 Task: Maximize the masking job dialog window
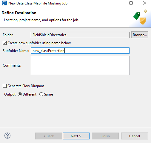(x=131, y=3)
